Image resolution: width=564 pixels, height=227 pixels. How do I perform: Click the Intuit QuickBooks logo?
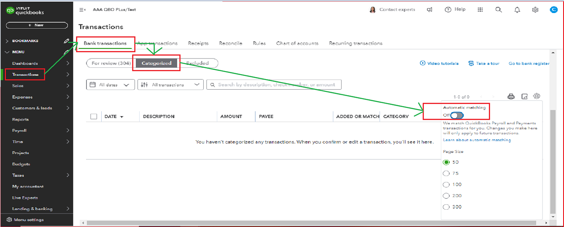pos(25,11)
